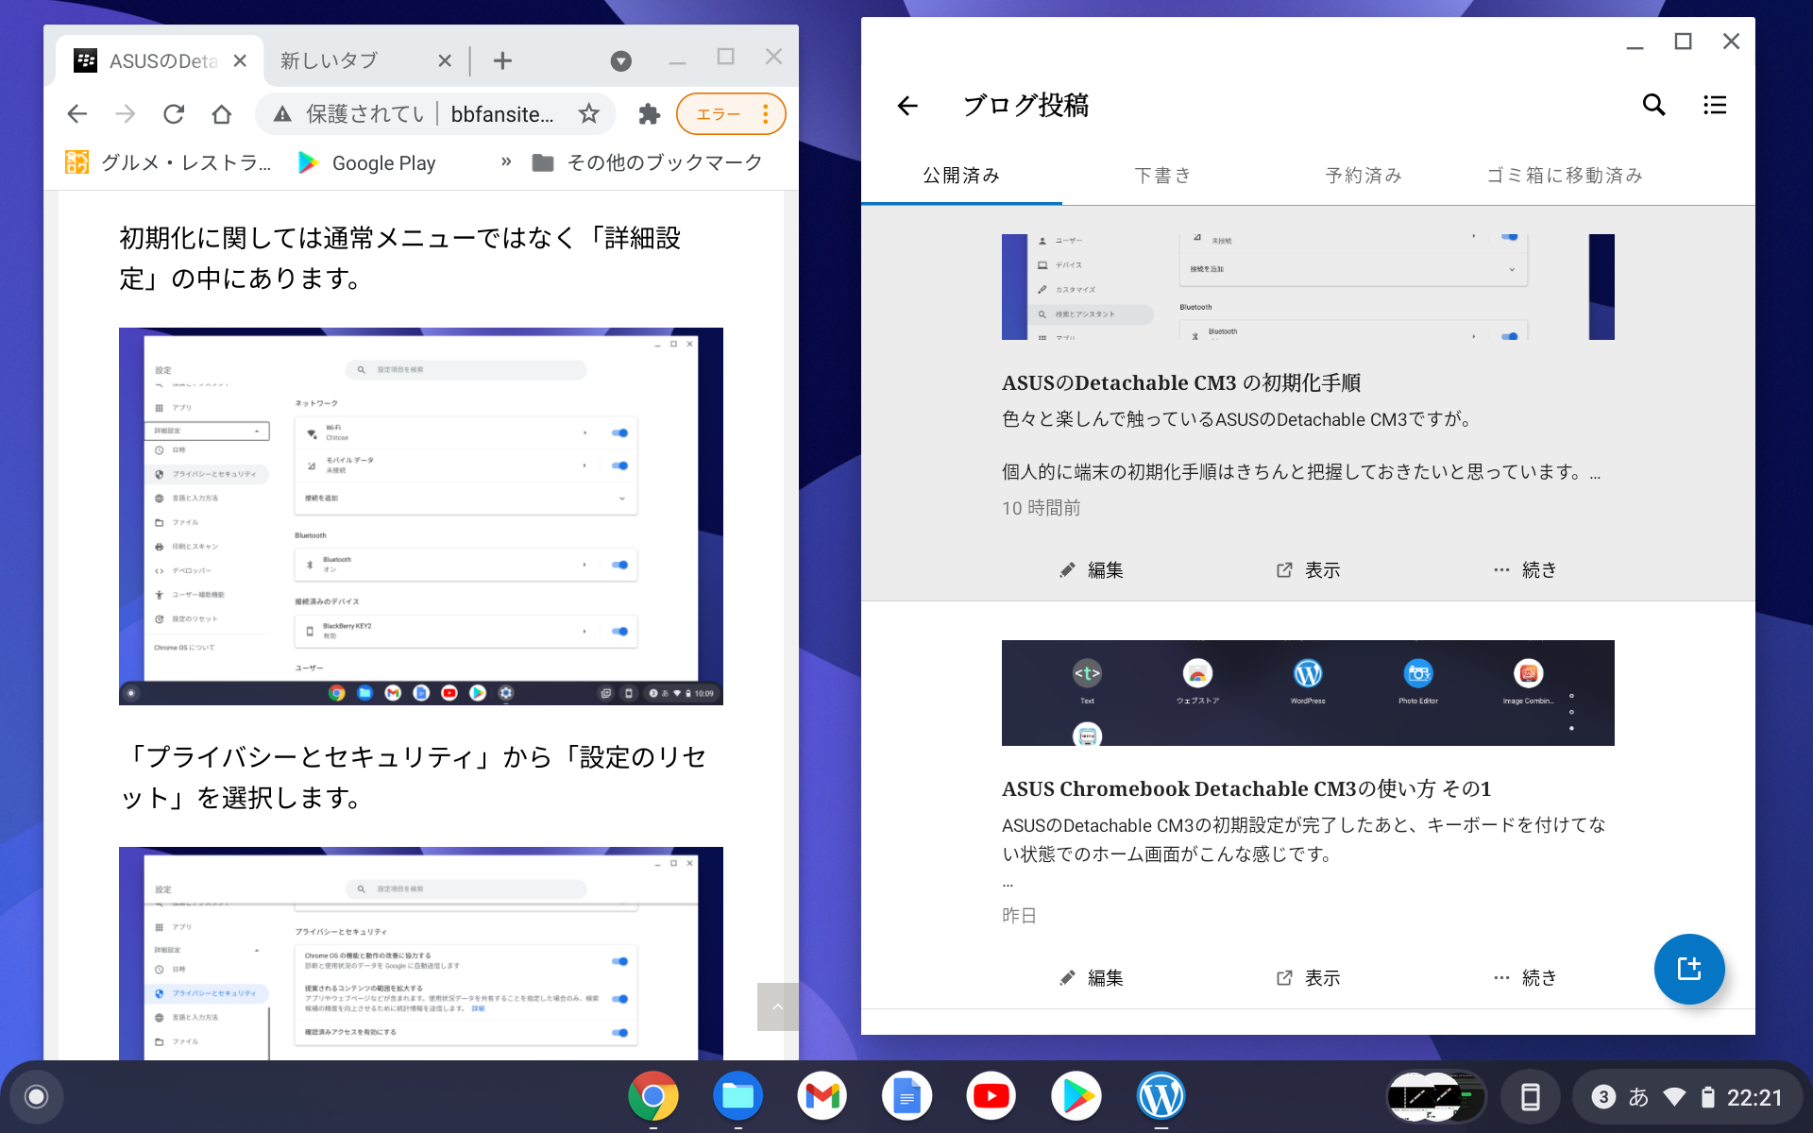Open list view icon in WordPress
Screen dimensions: 1813x1133
click(1715, 105)
